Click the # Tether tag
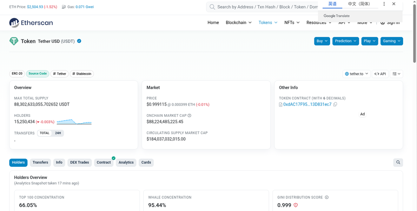Image resolution: width=417 pixels, height=211 pixels. [x=60, y=74]
